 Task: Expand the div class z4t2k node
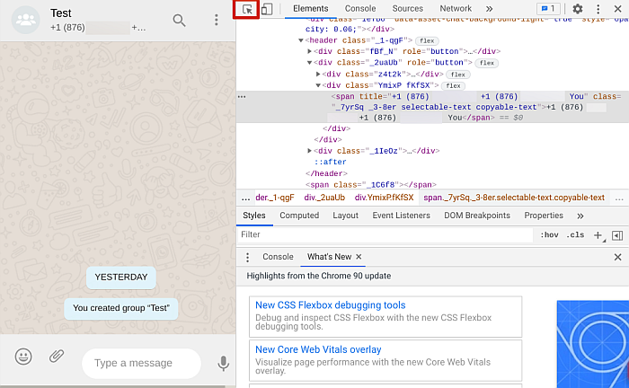coord(318,75)
